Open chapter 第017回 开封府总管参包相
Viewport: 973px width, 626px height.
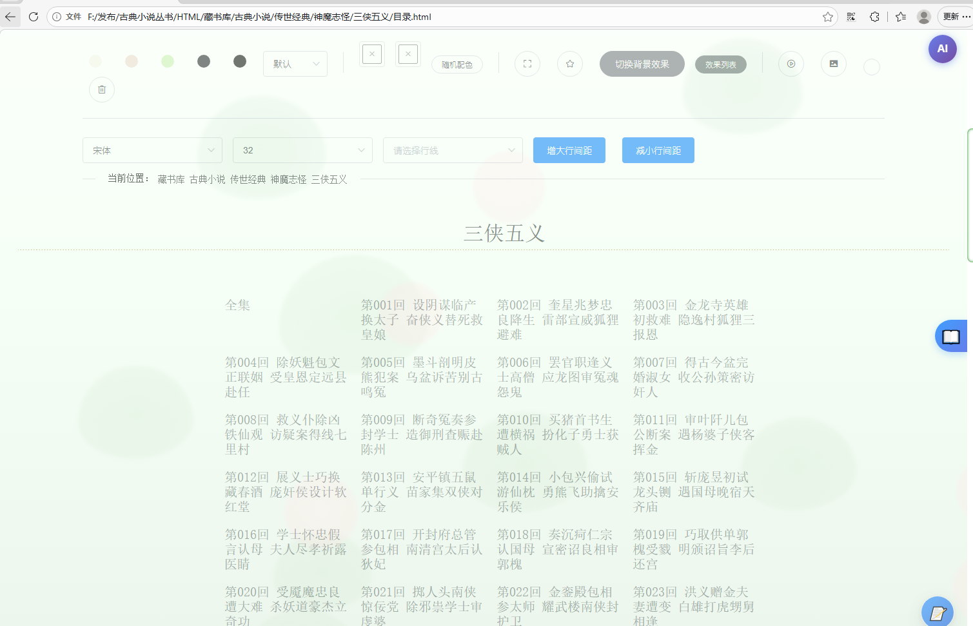coord(422,549)
